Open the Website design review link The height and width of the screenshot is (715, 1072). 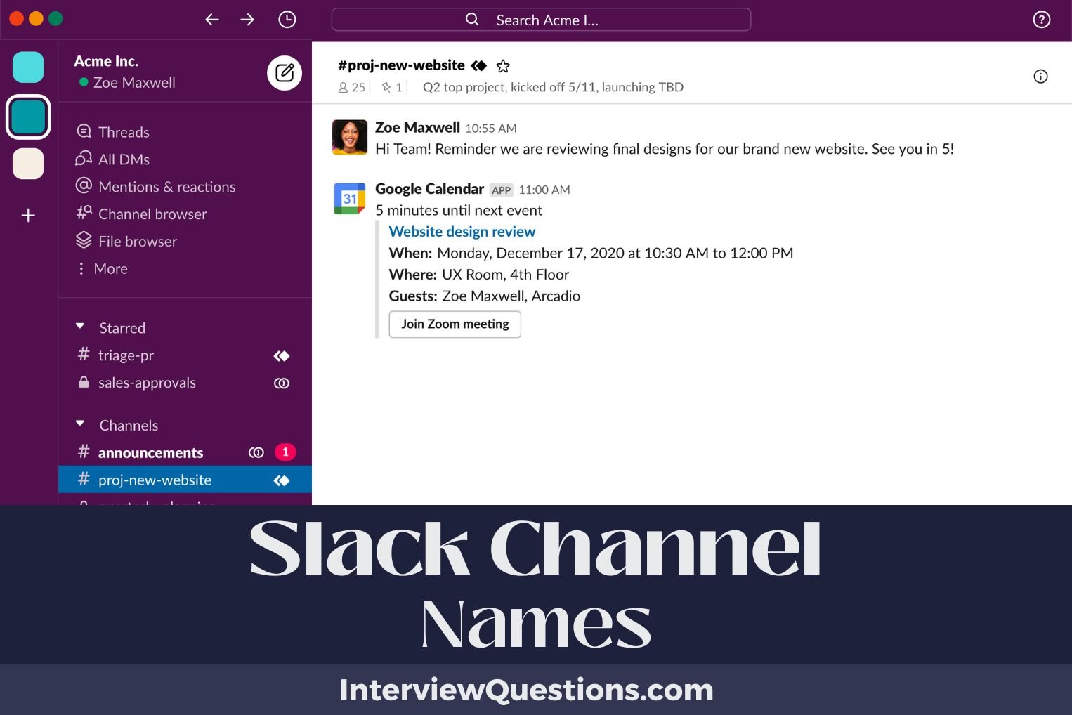tap(462, 232)
